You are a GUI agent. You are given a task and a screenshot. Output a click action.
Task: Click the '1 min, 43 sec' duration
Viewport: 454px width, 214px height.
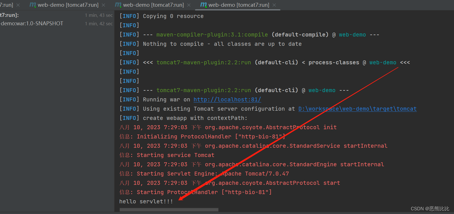pos(99,15)
